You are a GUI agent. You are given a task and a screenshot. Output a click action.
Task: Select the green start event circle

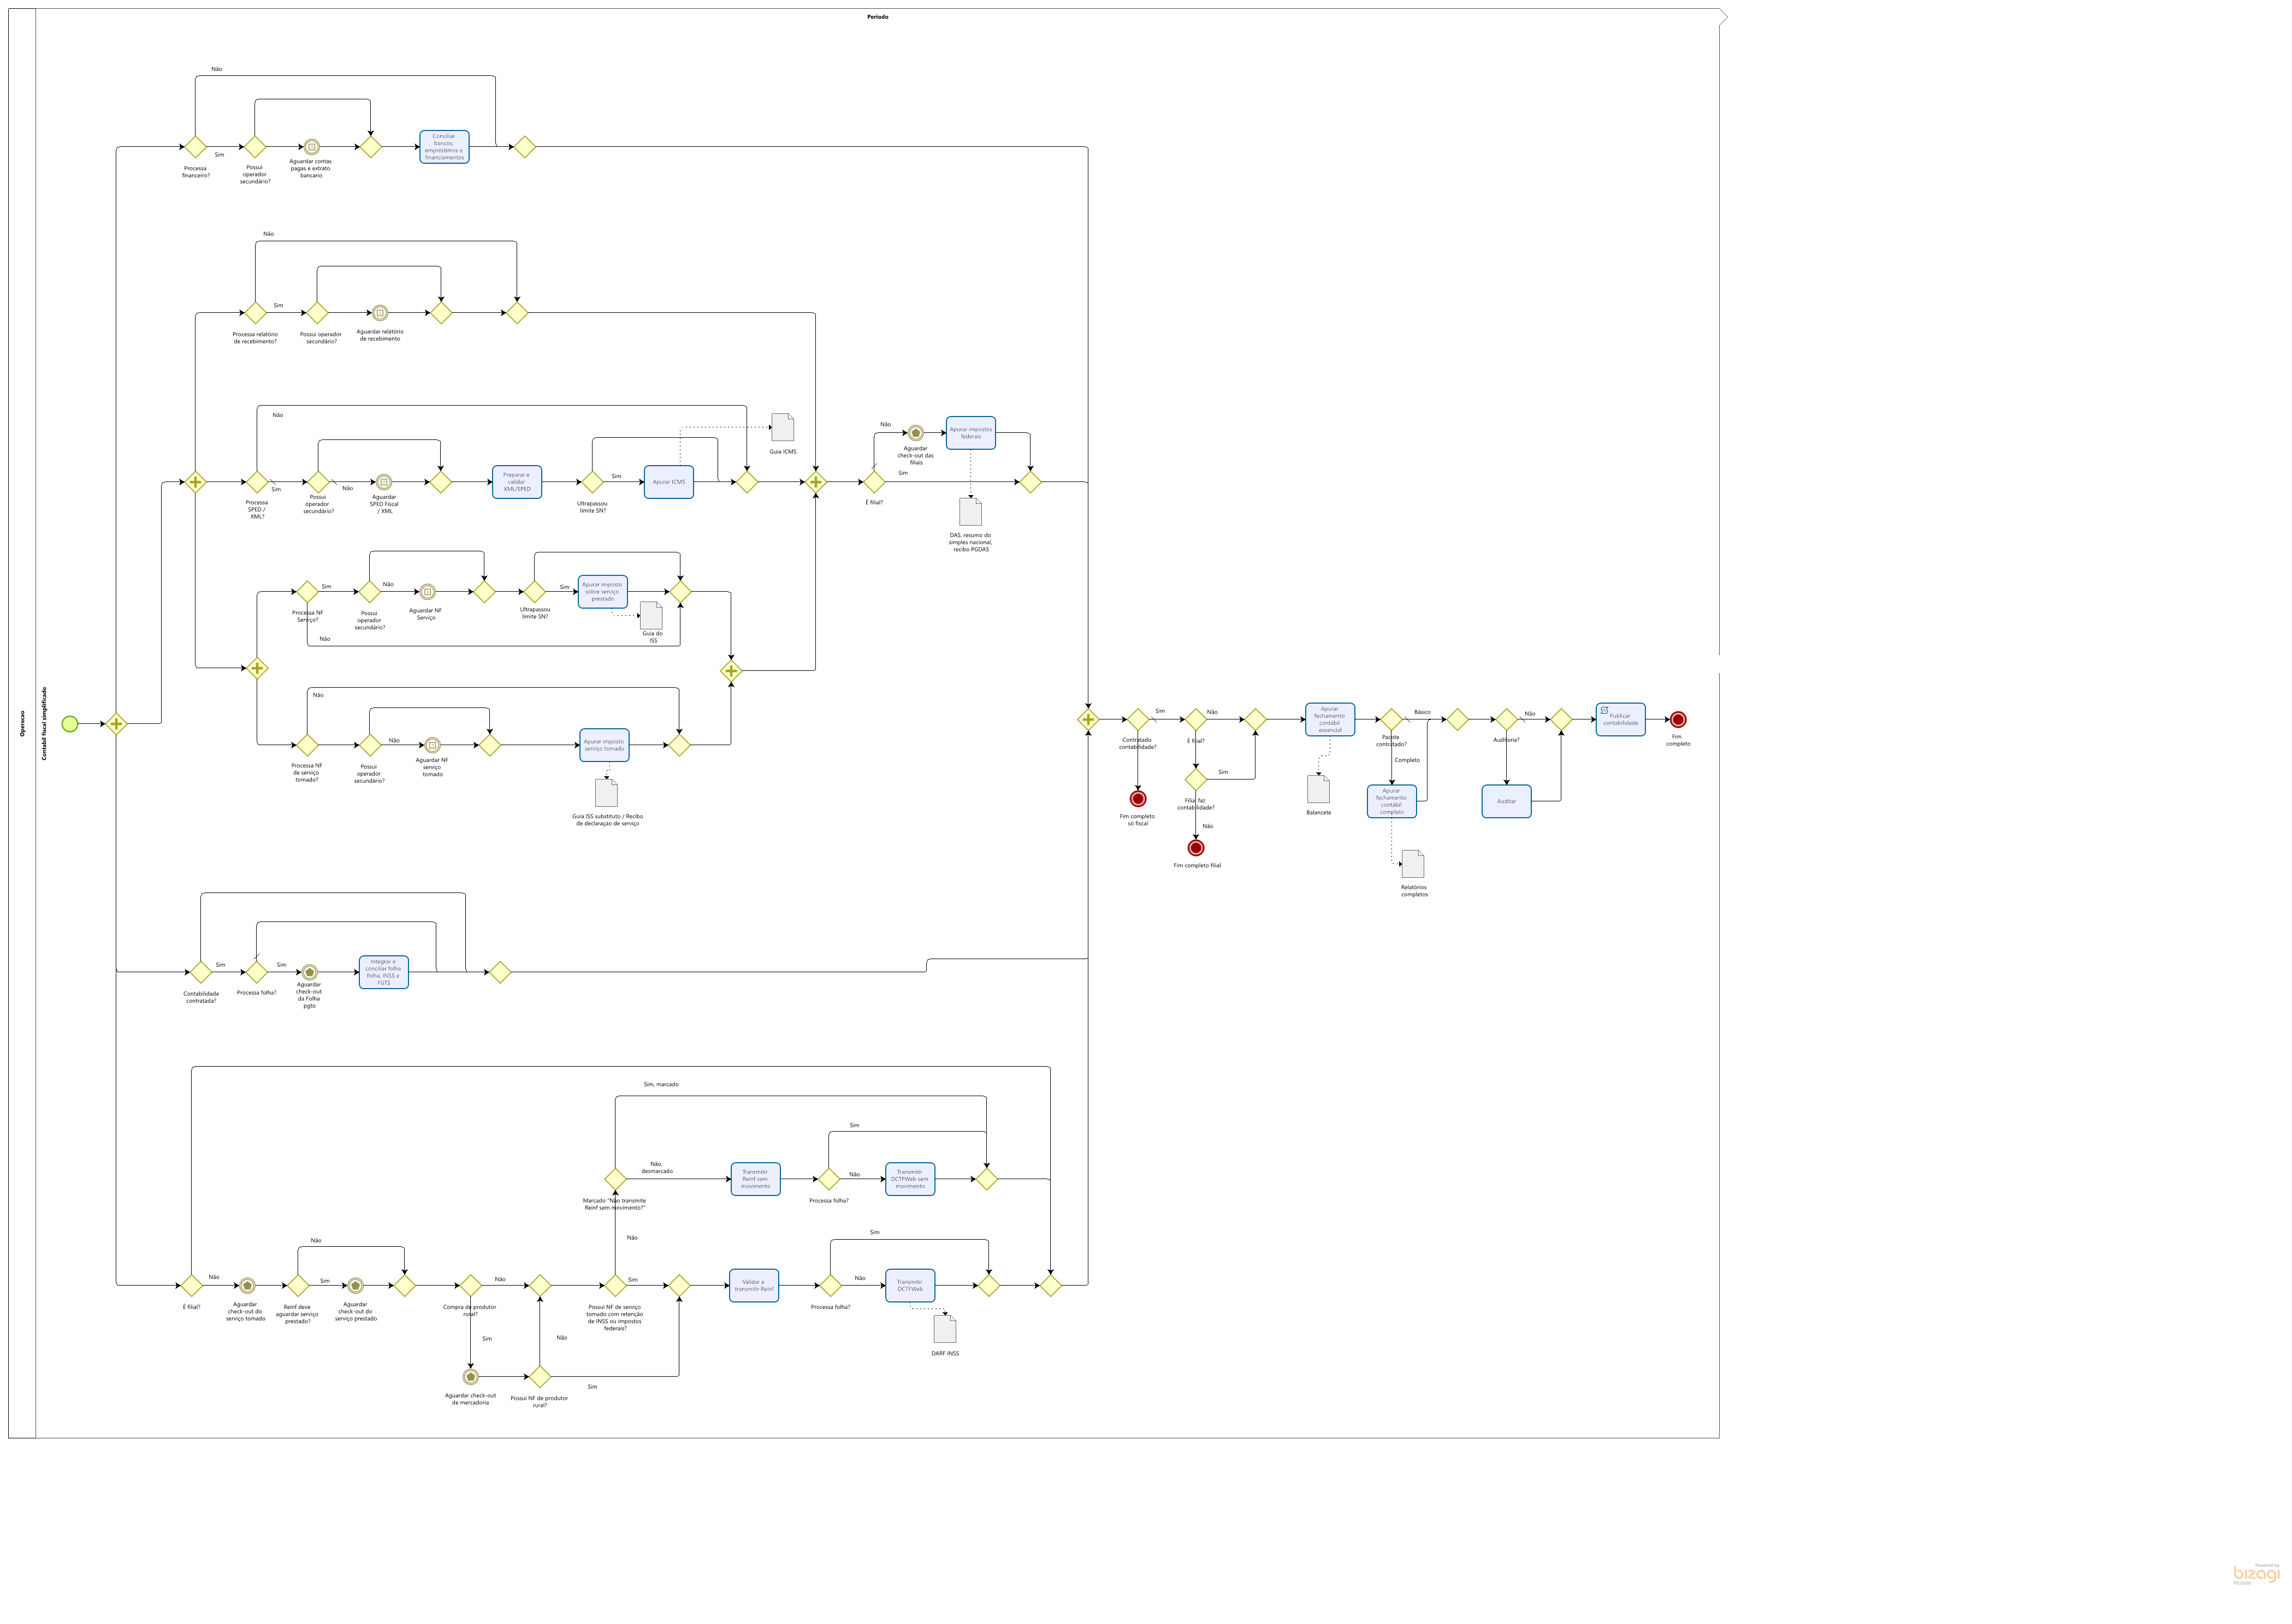point(70,724)
